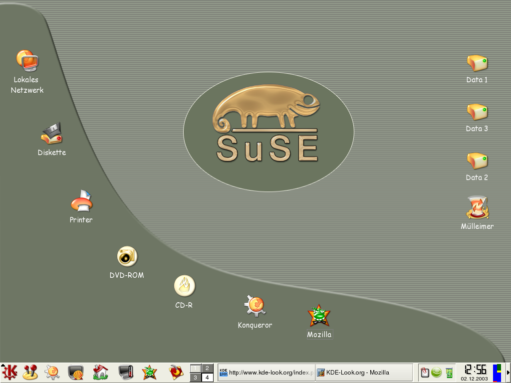The height and width of the screenshot is (383, 511).
Task: Switch to virtual desktop 1
Action: (195, 369)
